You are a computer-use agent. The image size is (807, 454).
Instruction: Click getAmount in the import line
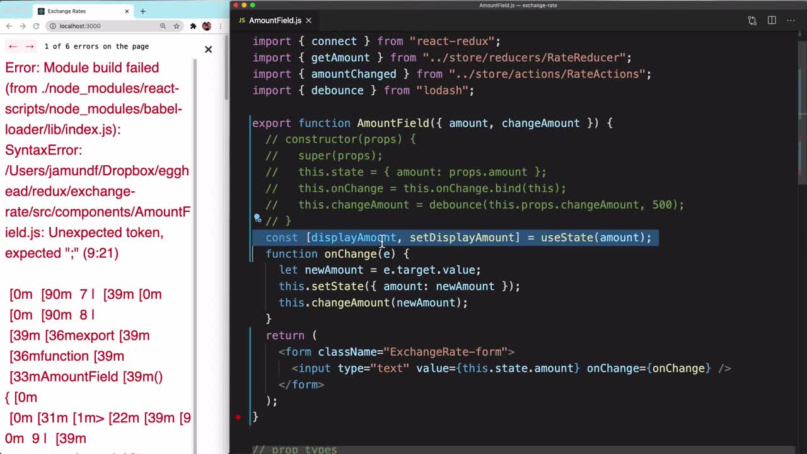[x=340, y=57]
